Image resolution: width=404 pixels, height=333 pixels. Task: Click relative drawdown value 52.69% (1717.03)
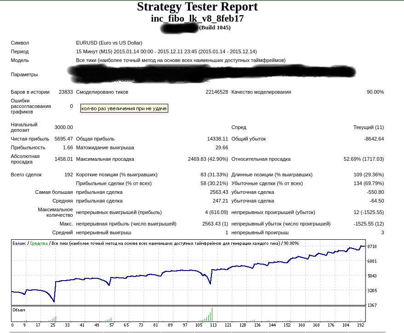(x=364, y=159)
